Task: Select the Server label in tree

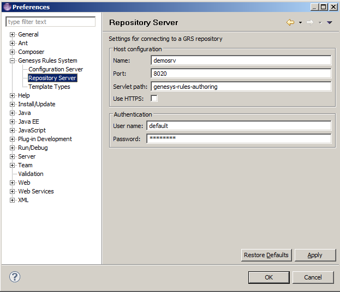Action: tap(27, 156)
